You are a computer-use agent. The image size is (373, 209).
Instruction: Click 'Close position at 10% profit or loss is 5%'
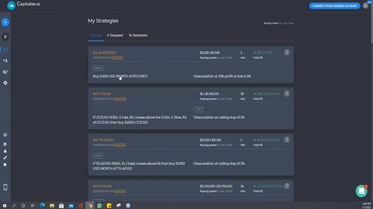coord(222,76)
